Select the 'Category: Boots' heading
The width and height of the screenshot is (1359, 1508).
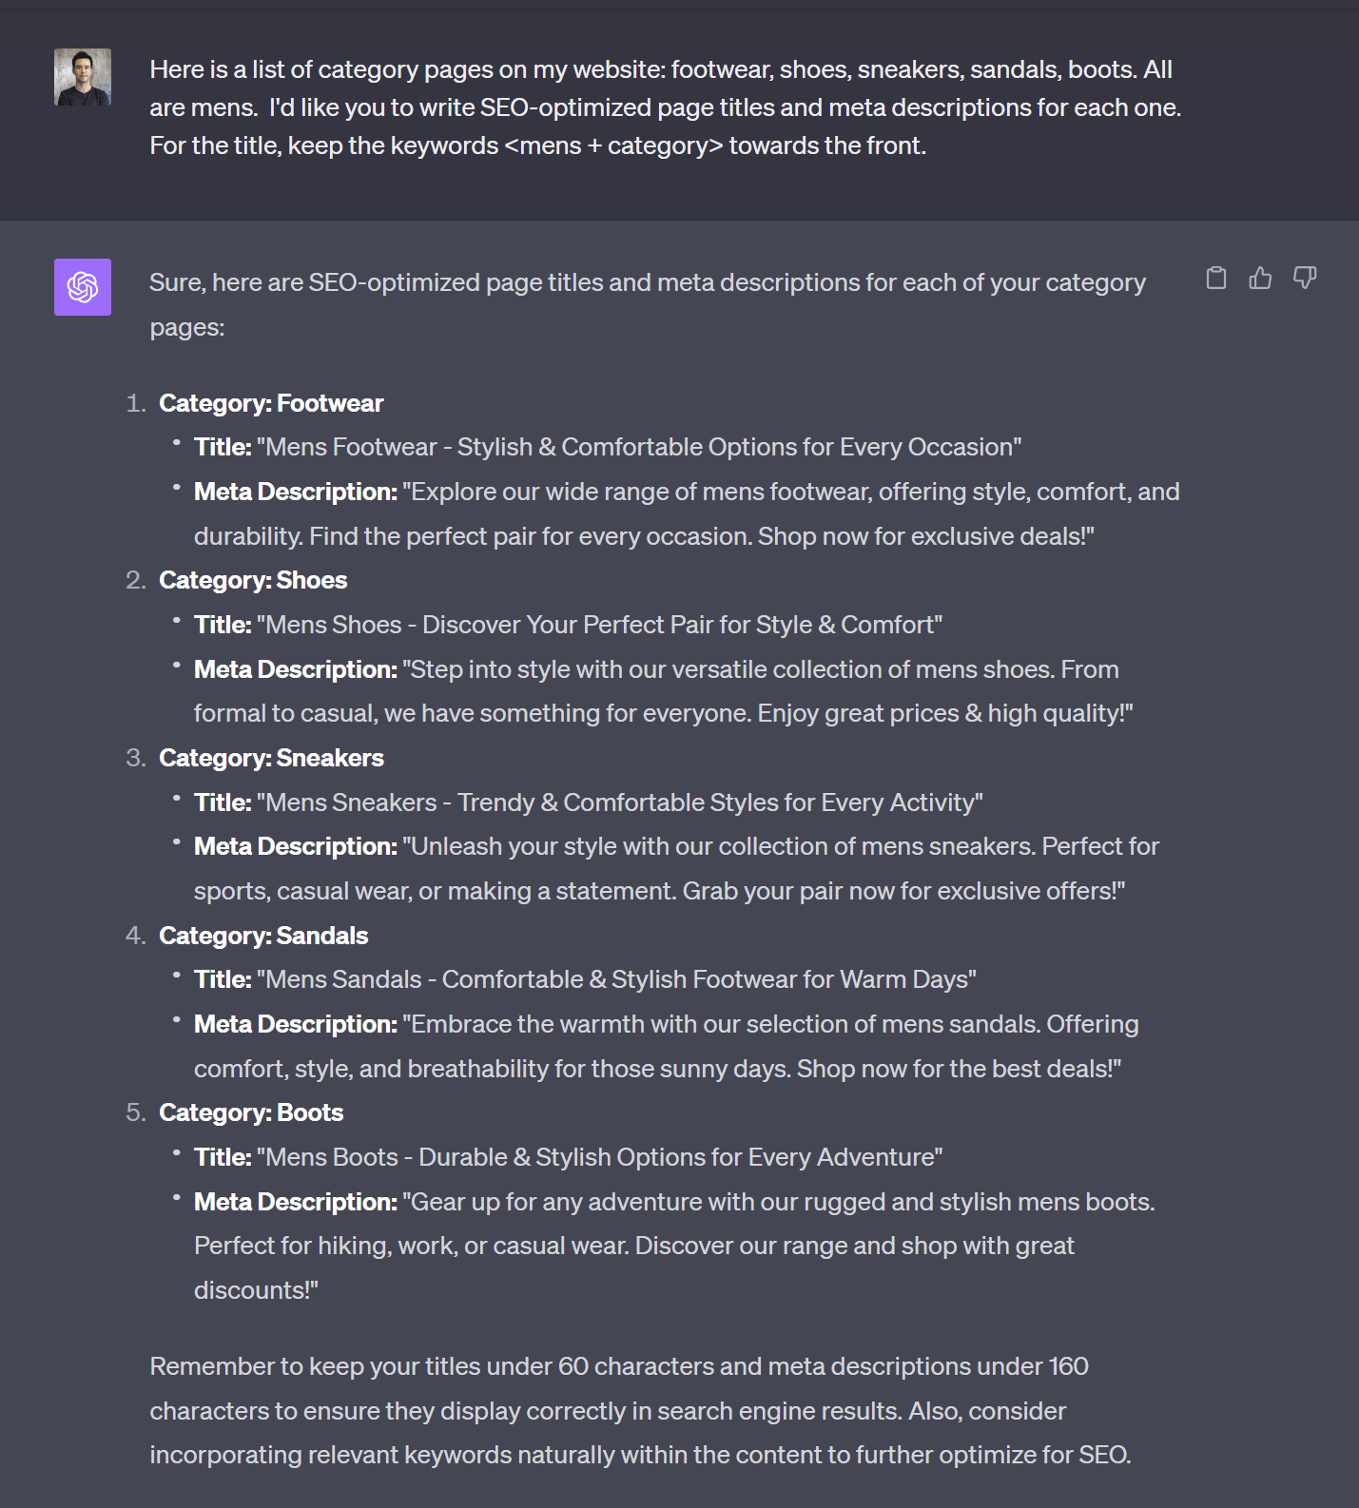(250, 1112)
